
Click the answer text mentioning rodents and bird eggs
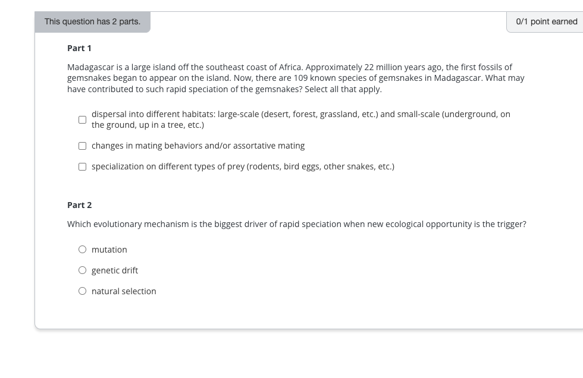pos(243,166)
